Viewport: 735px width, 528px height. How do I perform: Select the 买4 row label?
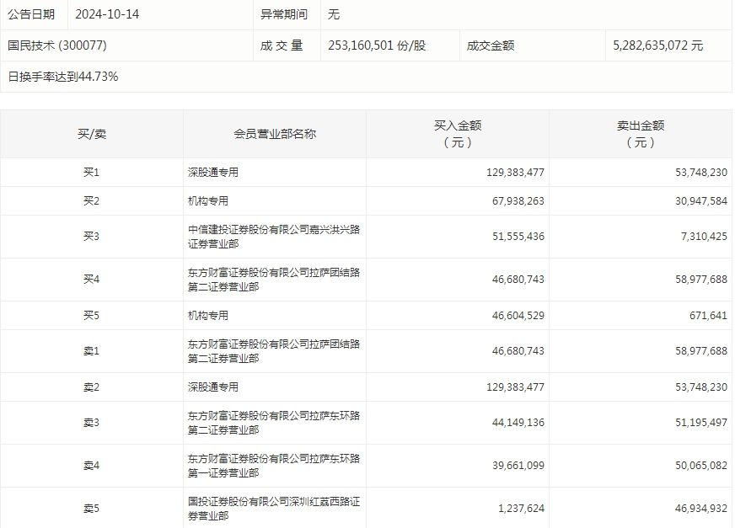[91, 280]
